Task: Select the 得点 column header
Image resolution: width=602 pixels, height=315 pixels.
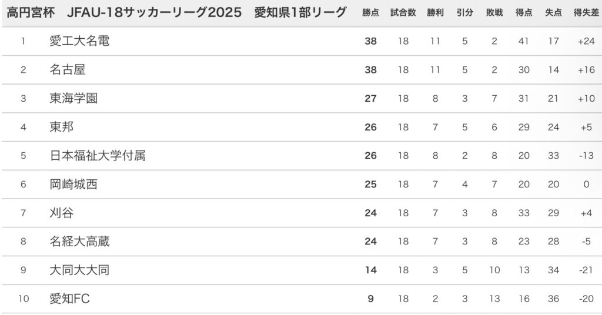Action: pyautogui.click(x=524, y=13)
